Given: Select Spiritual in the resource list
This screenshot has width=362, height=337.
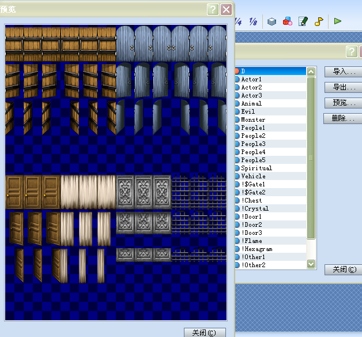Looking at the screenshot, I should [270, 168].
